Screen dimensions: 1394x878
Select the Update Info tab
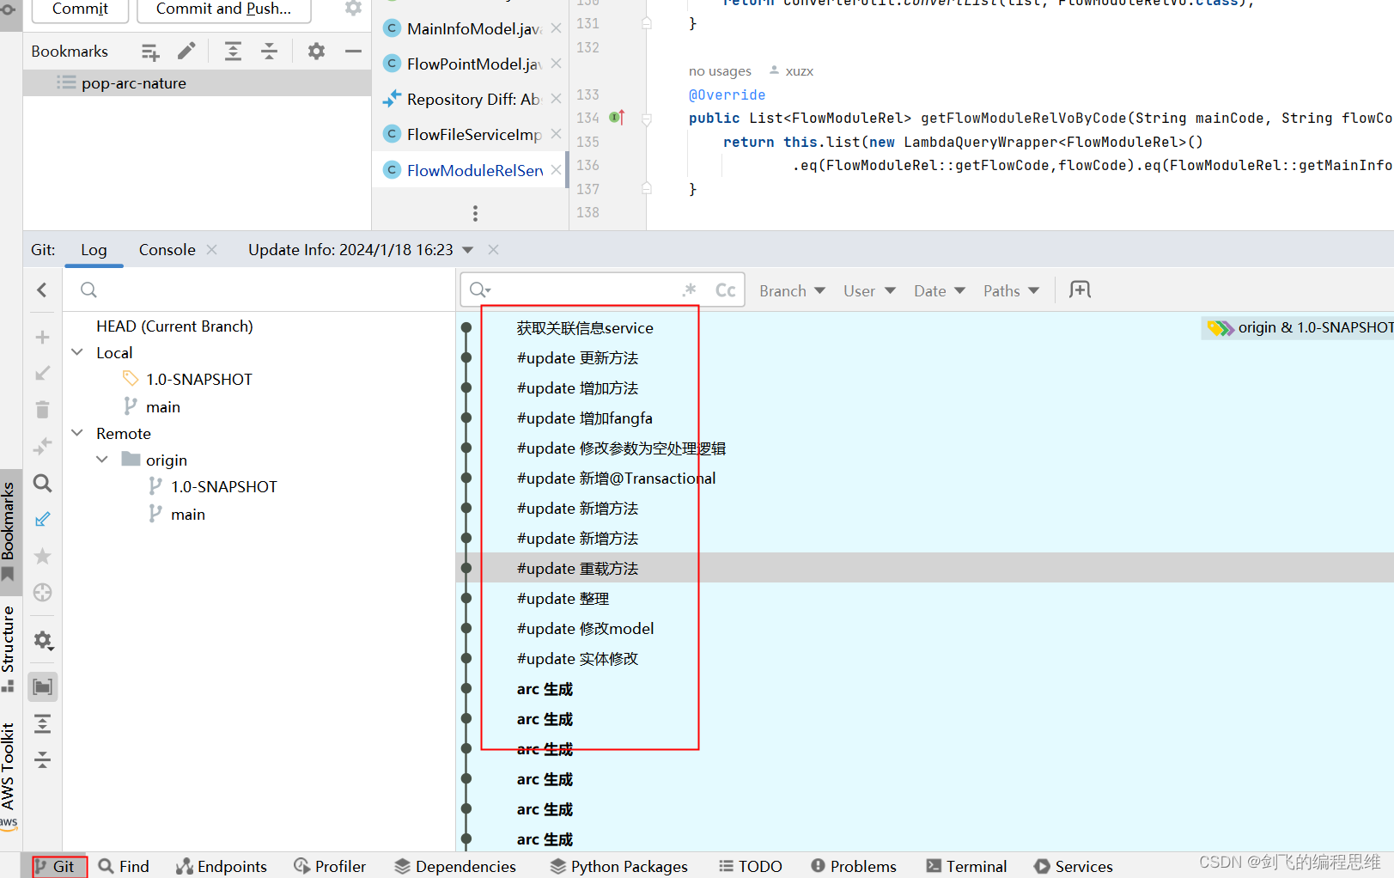(x=350, y=249)
